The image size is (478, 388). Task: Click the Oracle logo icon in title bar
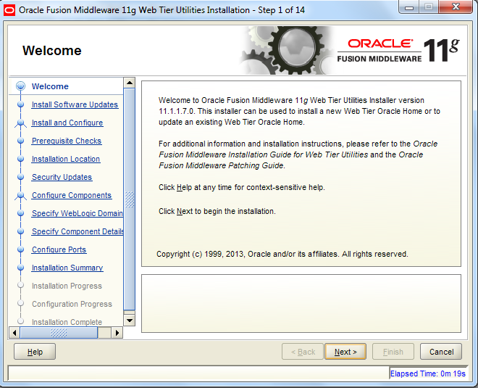point(9,10)
